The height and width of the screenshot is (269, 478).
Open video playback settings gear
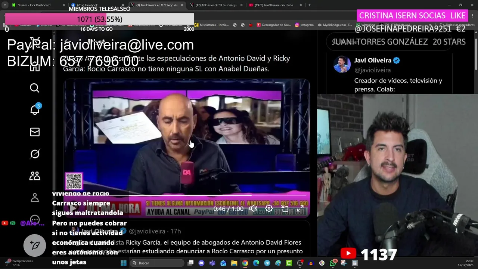coord(269,208)
